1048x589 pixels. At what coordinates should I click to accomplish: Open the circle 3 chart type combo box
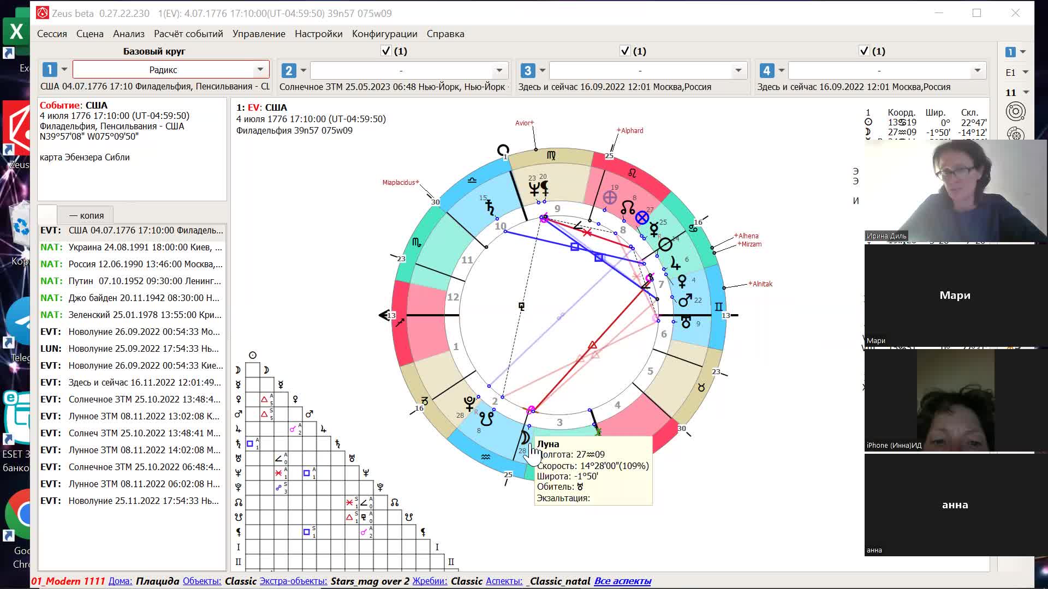(x=648, y=70)
